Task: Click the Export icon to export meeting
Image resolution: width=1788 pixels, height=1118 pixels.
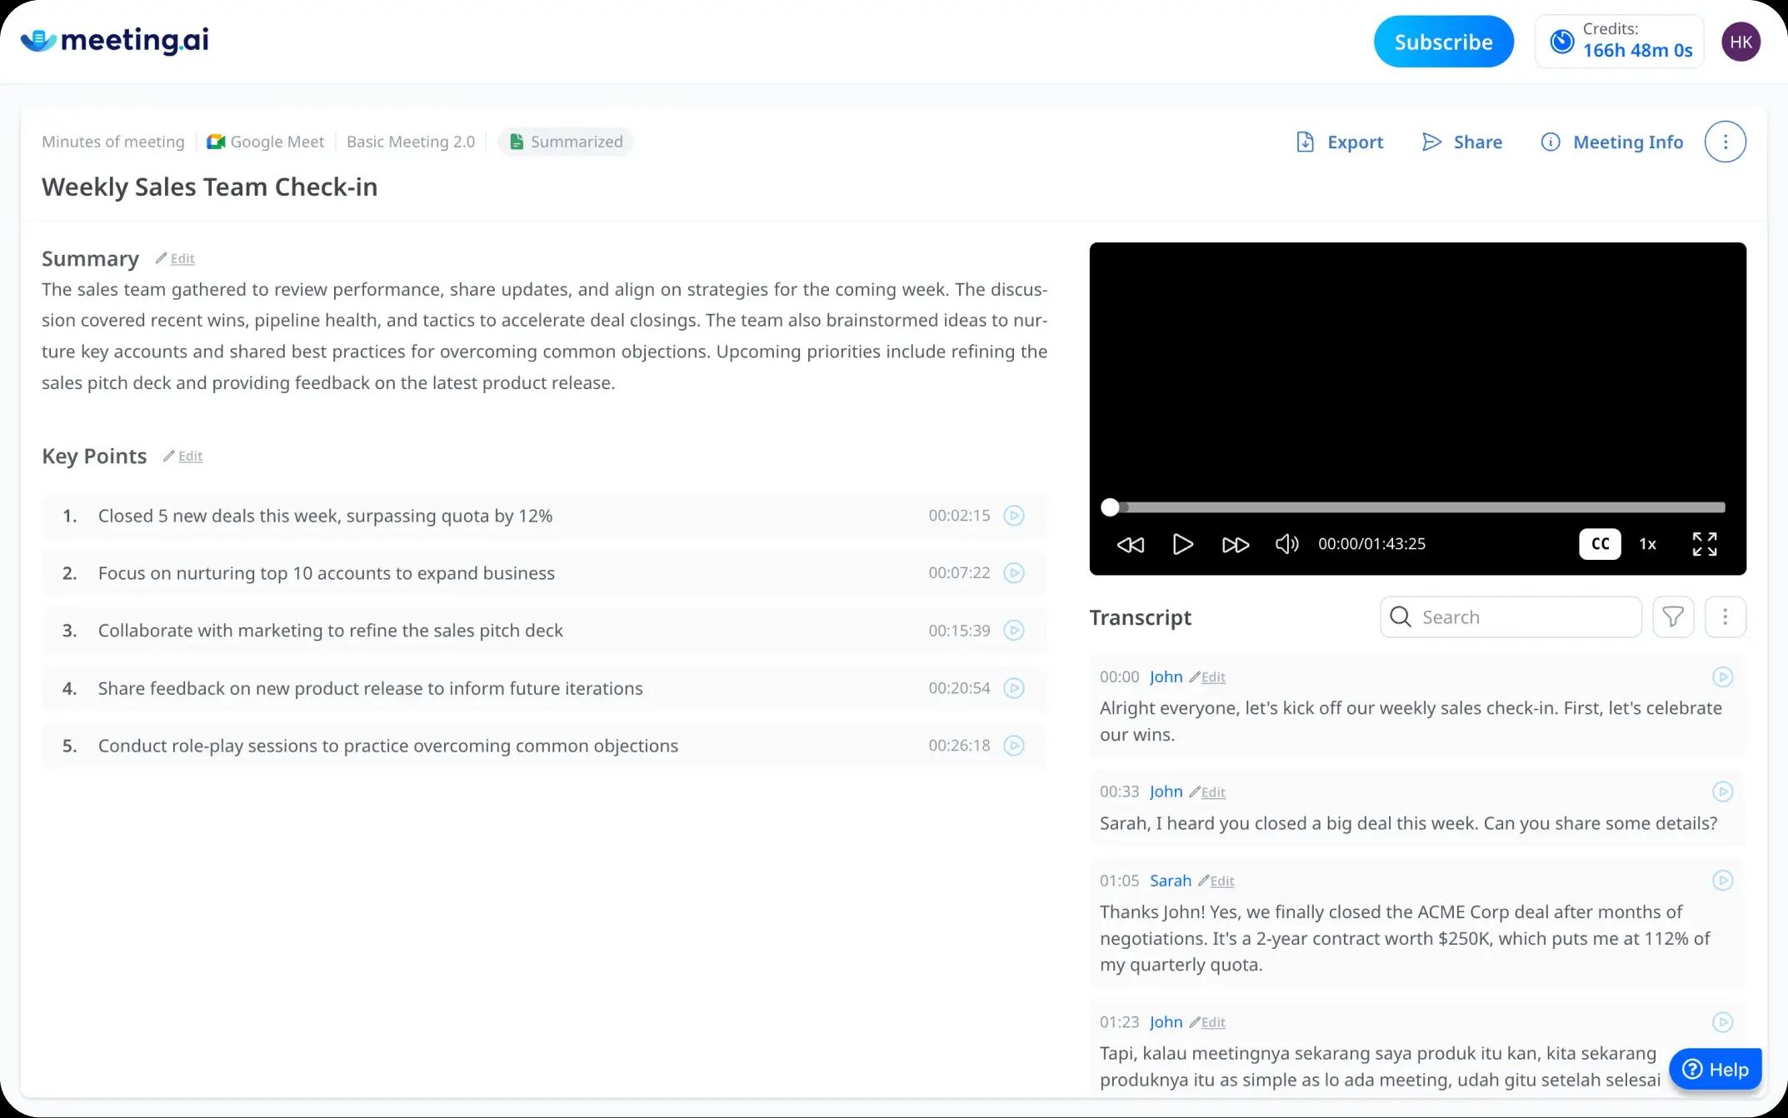Action: pos(1340,142)
